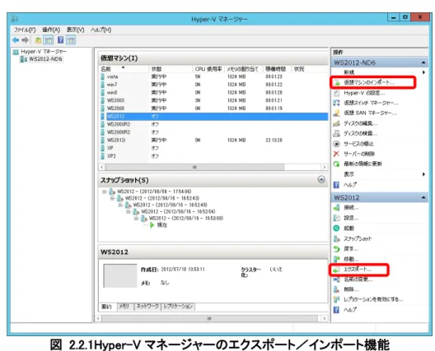Image resolution: width=435 pixels, height=351 pixels.
Task: Open the ヘルプ(H) menu
Action: (101, 30)
